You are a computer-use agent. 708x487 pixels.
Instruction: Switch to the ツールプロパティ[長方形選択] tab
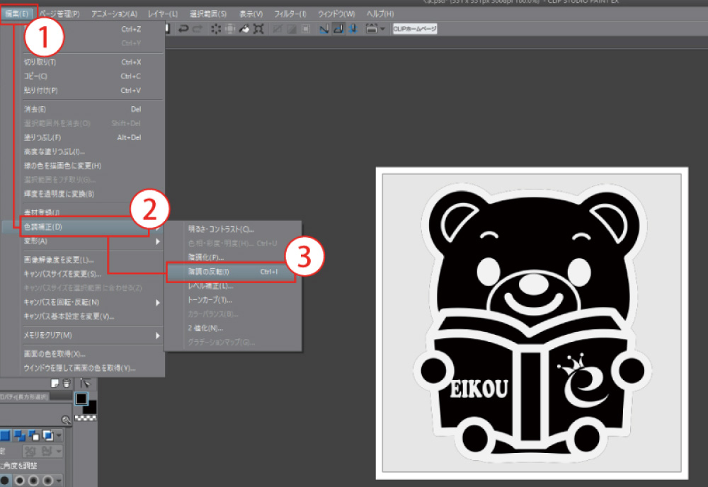coord(24,396)
